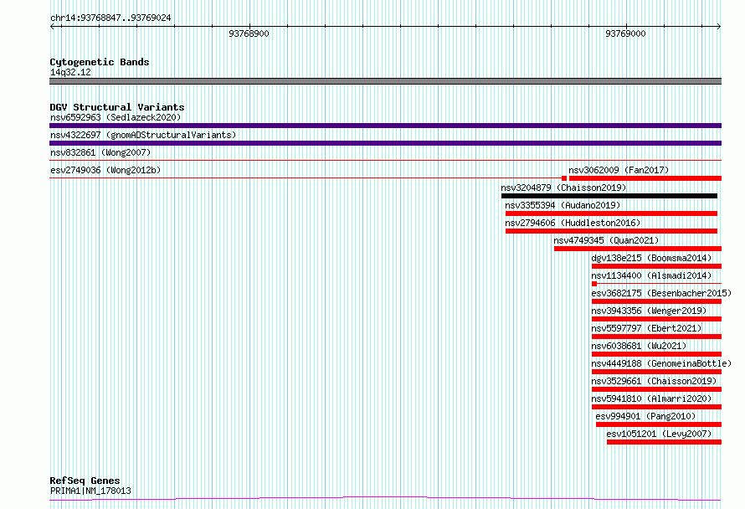Screen dimensions: 745x509
Task: Click the black bar under nsv3204879
Action: tap(609, 196)
